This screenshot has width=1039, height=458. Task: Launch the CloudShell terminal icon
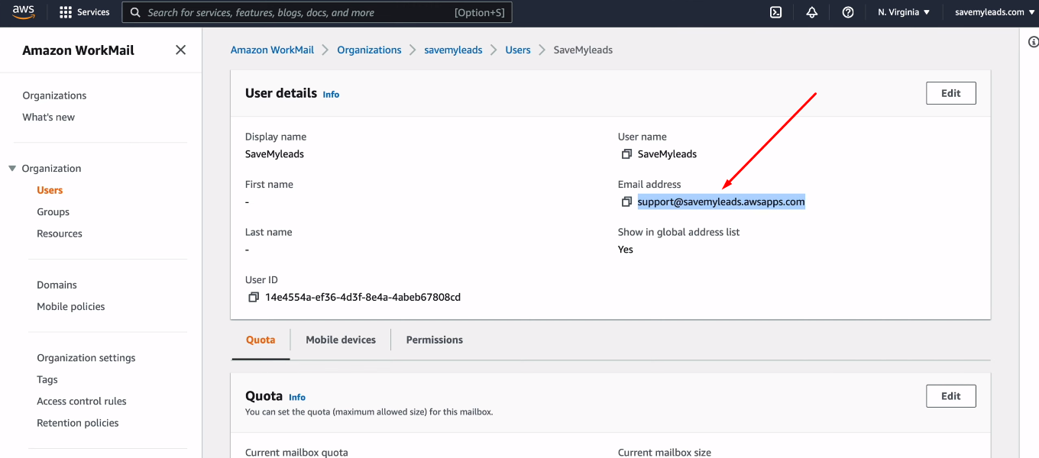click(x=775, y=12)
